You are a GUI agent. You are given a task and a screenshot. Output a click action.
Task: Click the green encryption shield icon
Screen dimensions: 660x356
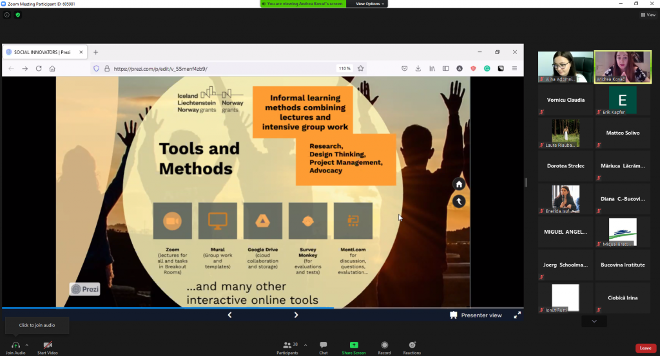(x=17, y=15)
